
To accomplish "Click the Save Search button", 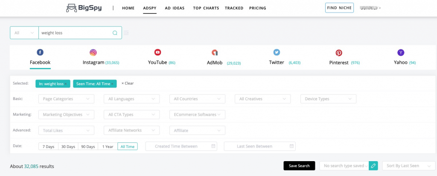I will coord(299,166).
